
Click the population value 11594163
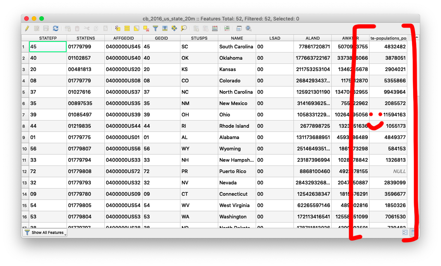pos(388,114)
